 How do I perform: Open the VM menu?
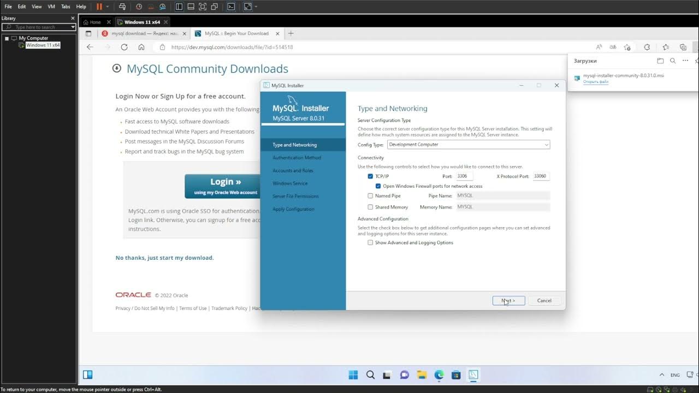[51, 7]
